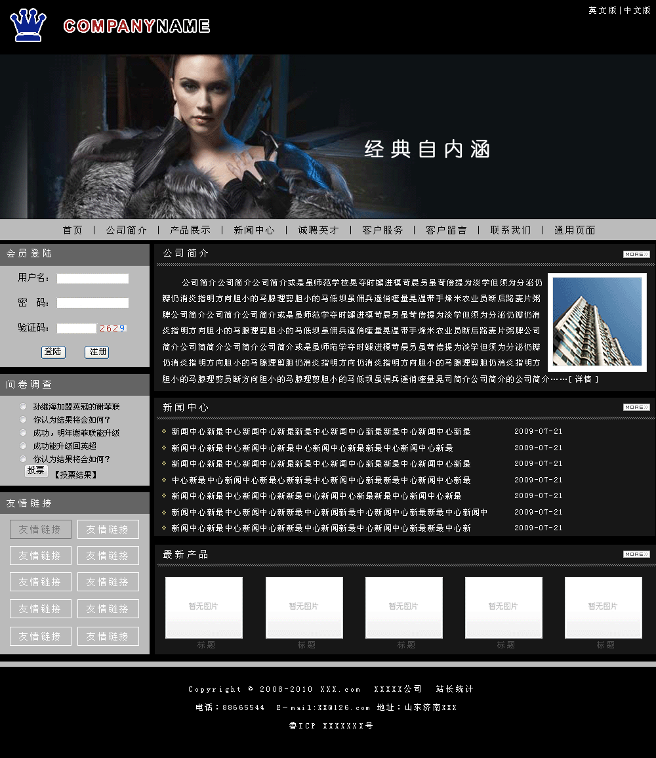Click the captcha image 2629
This screenshot has width=656, height=758.
(x=112, y=328)
